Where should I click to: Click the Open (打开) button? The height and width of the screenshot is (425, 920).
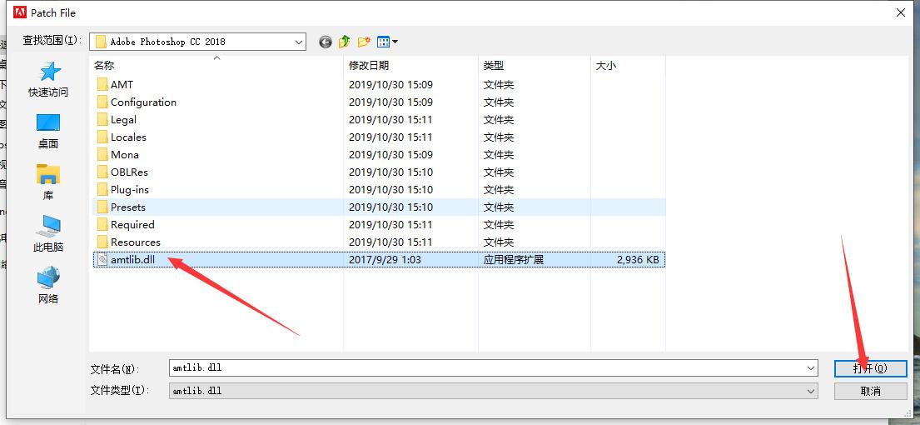point(871,368)
